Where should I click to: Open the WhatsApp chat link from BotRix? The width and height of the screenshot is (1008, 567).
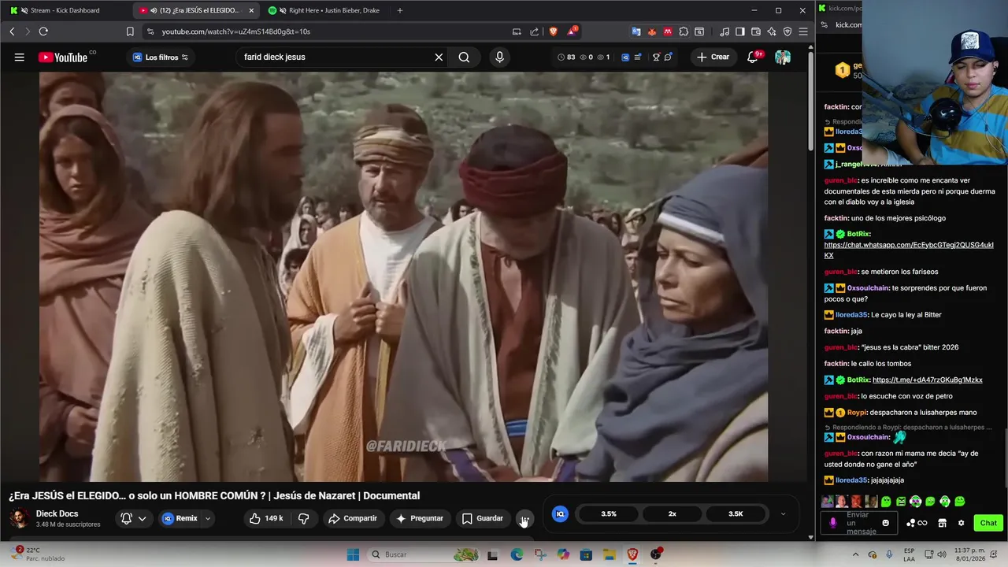[x=909, y=250]
